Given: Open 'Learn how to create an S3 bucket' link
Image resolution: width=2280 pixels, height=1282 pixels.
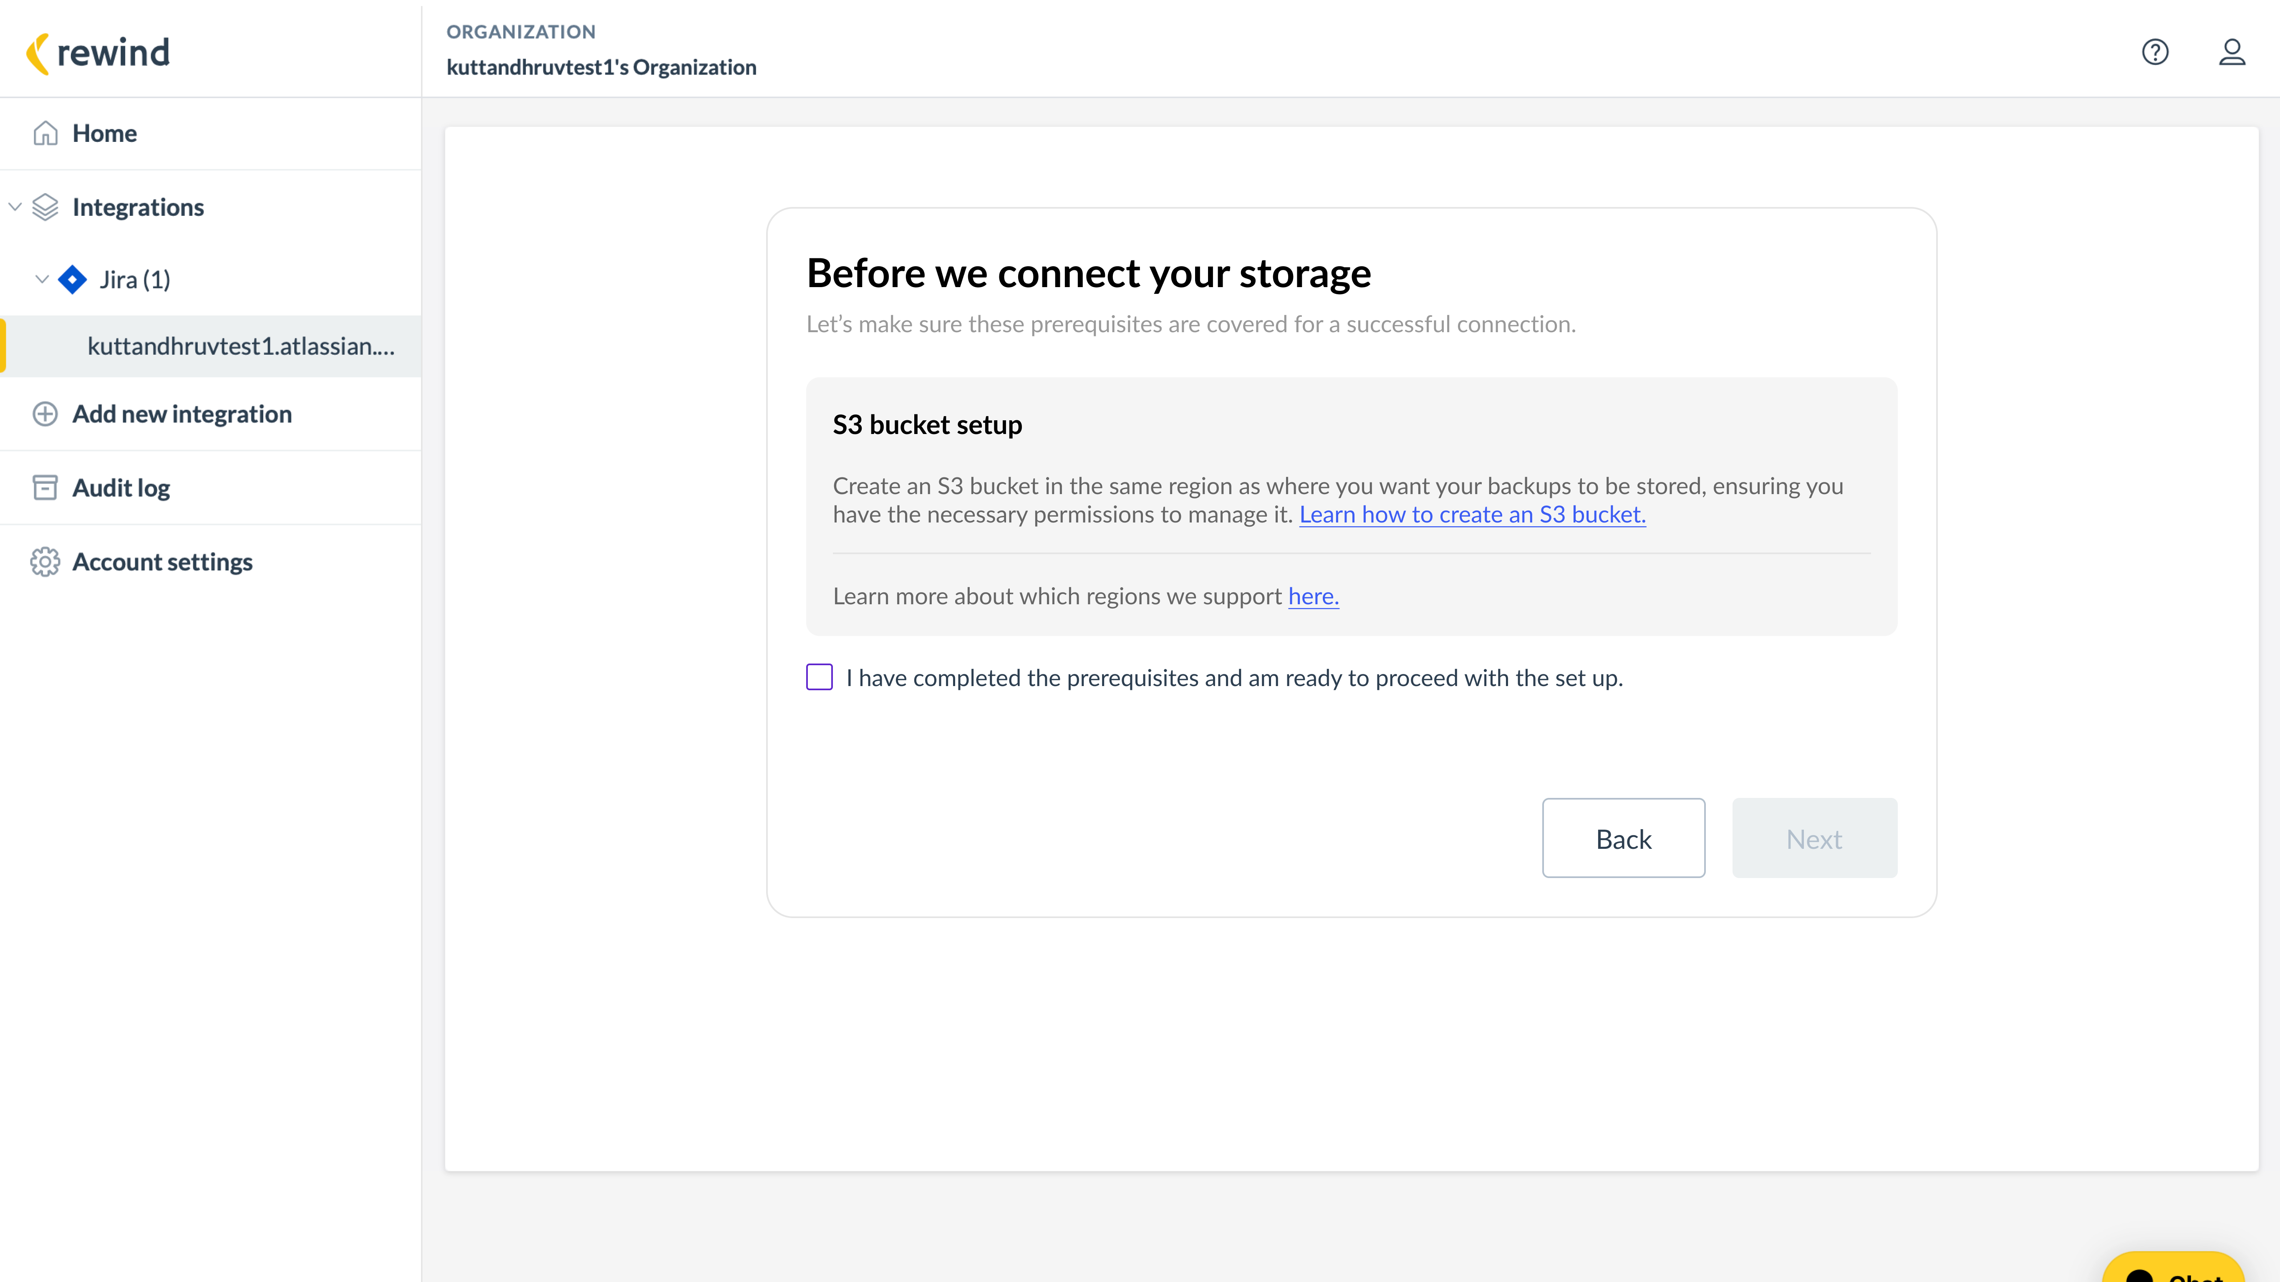Looking at the screenshot, I should [1472, 515].
